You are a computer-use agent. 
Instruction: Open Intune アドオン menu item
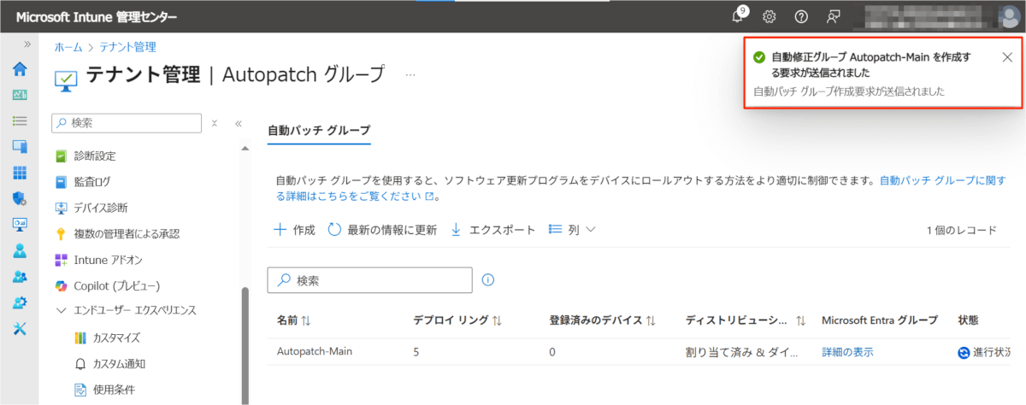(108, 260)
